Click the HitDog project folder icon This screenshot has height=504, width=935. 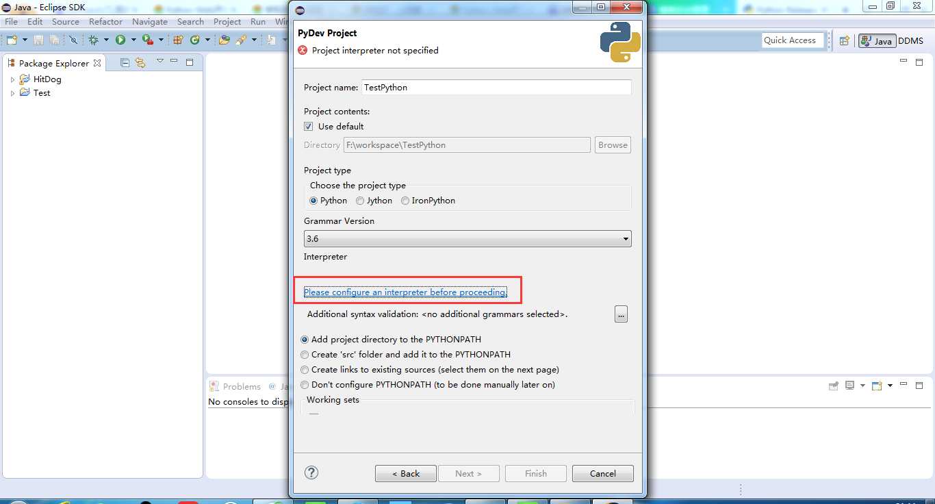click(x=25, y=79)
